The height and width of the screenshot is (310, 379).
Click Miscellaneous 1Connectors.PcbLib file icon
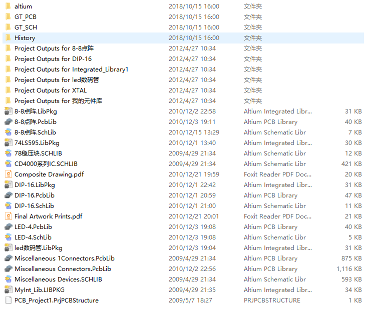[x=8, y=258]
